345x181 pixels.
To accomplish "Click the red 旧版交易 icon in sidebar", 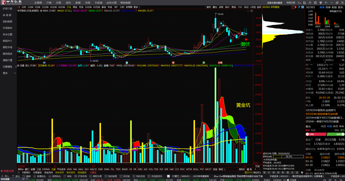I will click(x=2, y=171).
